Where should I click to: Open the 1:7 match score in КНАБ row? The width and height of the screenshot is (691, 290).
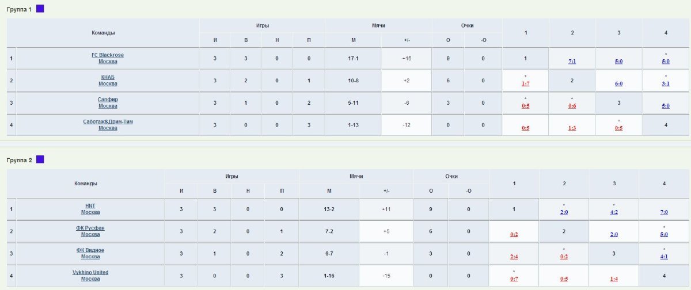pyautogui.click(x=525, y=83)
